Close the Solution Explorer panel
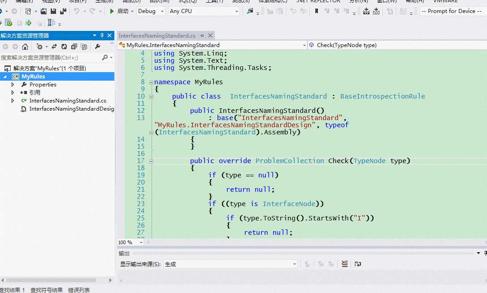 pyautogui.click(x=109, y=36)
